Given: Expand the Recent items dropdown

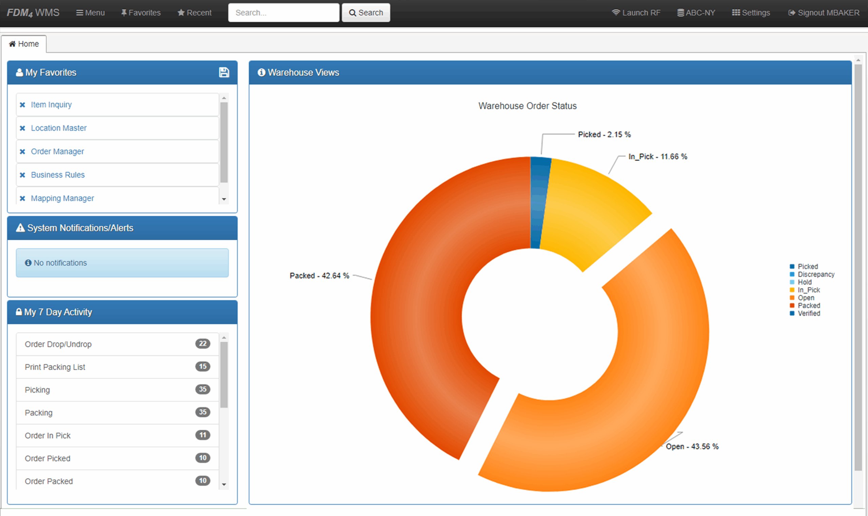Looking at the screenshot, I should 194,13.
